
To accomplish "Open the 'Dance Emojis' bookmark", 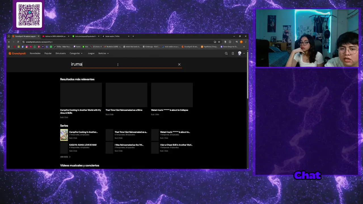I will 229,47.
